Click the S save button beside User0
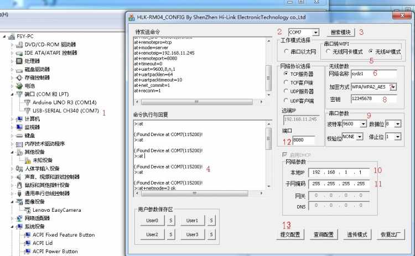The width and height of the screenshot is (415, 256). pyautogui.click(x=171, y=220)
